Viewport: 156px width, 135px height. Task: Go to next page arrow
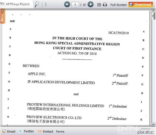tap(90, 4)
